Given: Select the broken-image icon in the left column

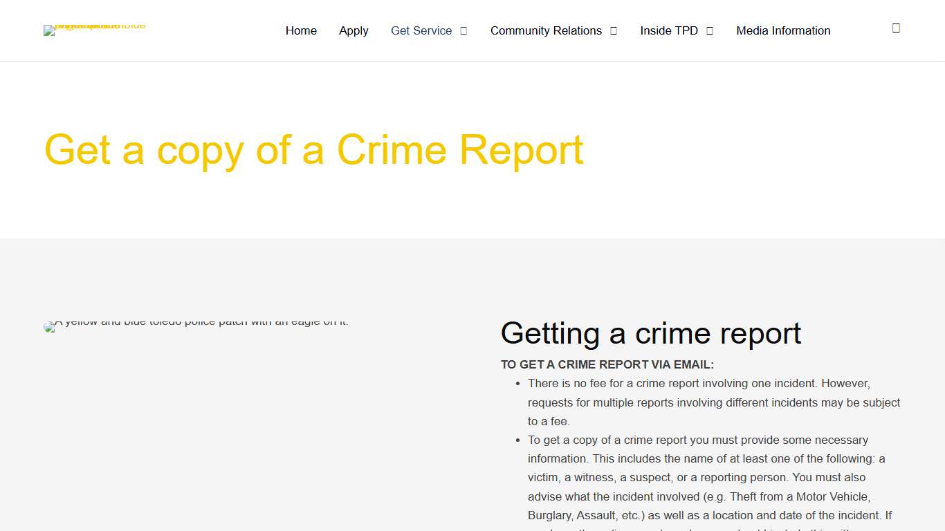Looking at the screenshot, I should [x=48, y=326].
